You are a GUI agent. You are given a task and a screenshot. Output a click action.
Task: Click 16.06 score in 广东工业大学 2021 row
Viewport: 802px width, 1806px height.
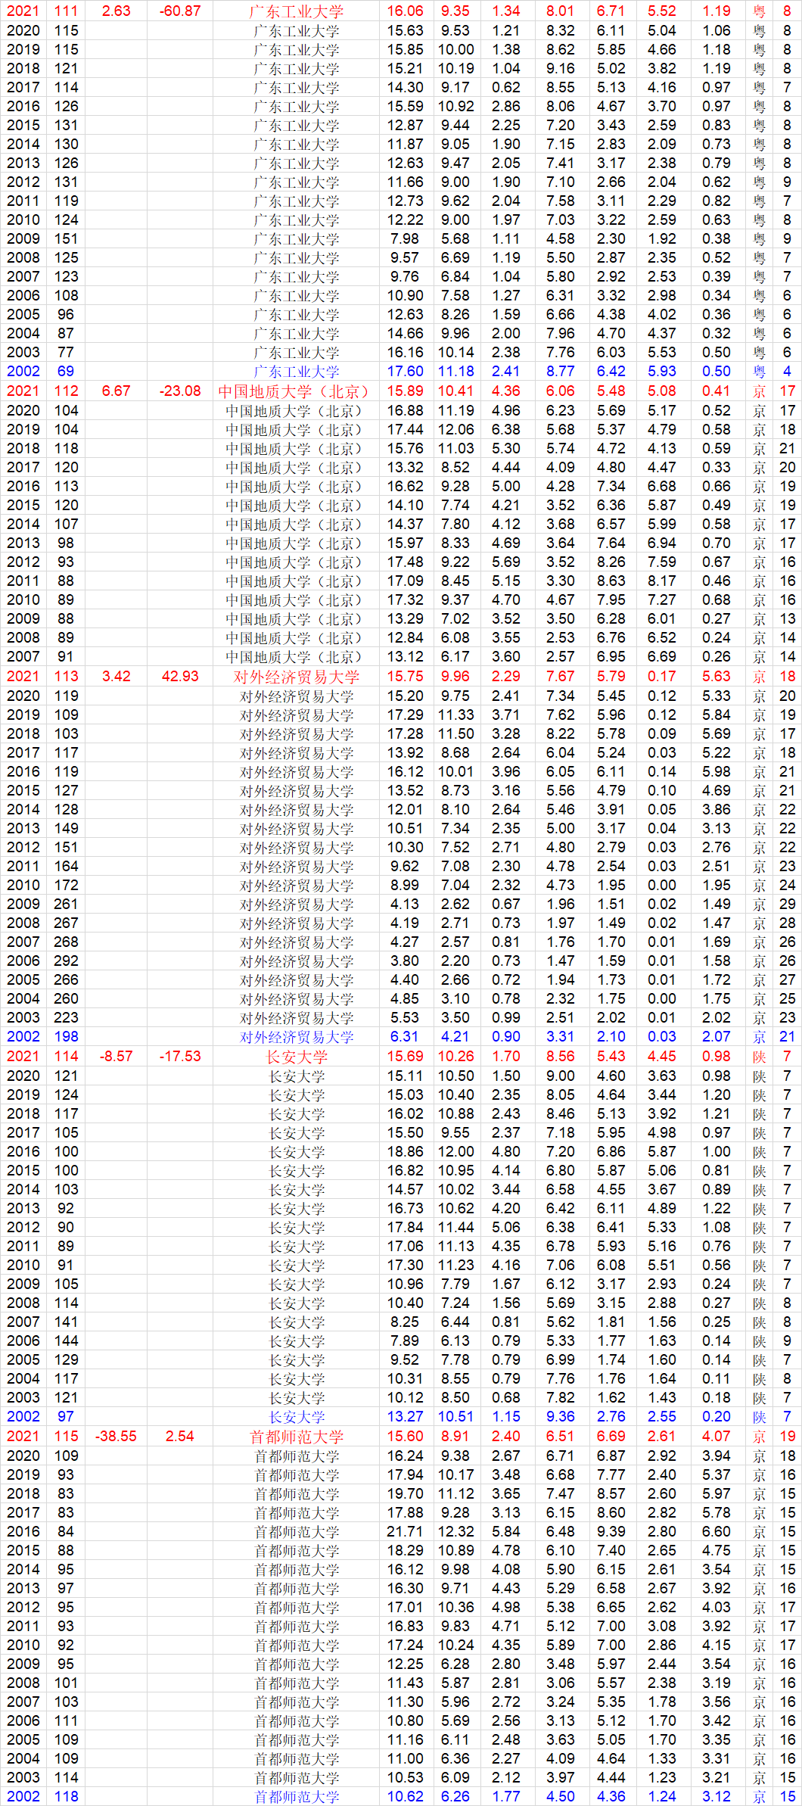[x=406, y=11]
